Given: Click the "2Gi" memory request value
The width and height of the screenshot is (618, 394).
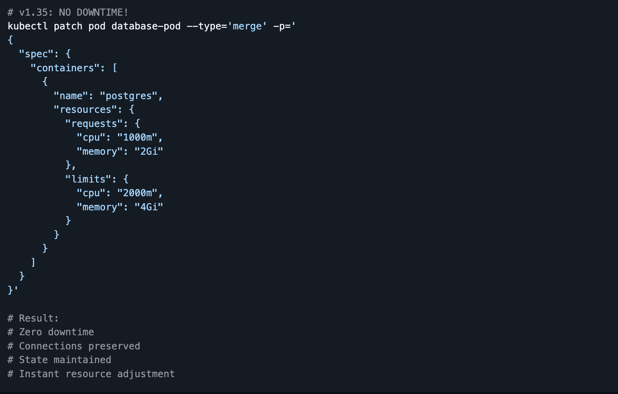Looking at the screenshot, I should pos(149,152).
